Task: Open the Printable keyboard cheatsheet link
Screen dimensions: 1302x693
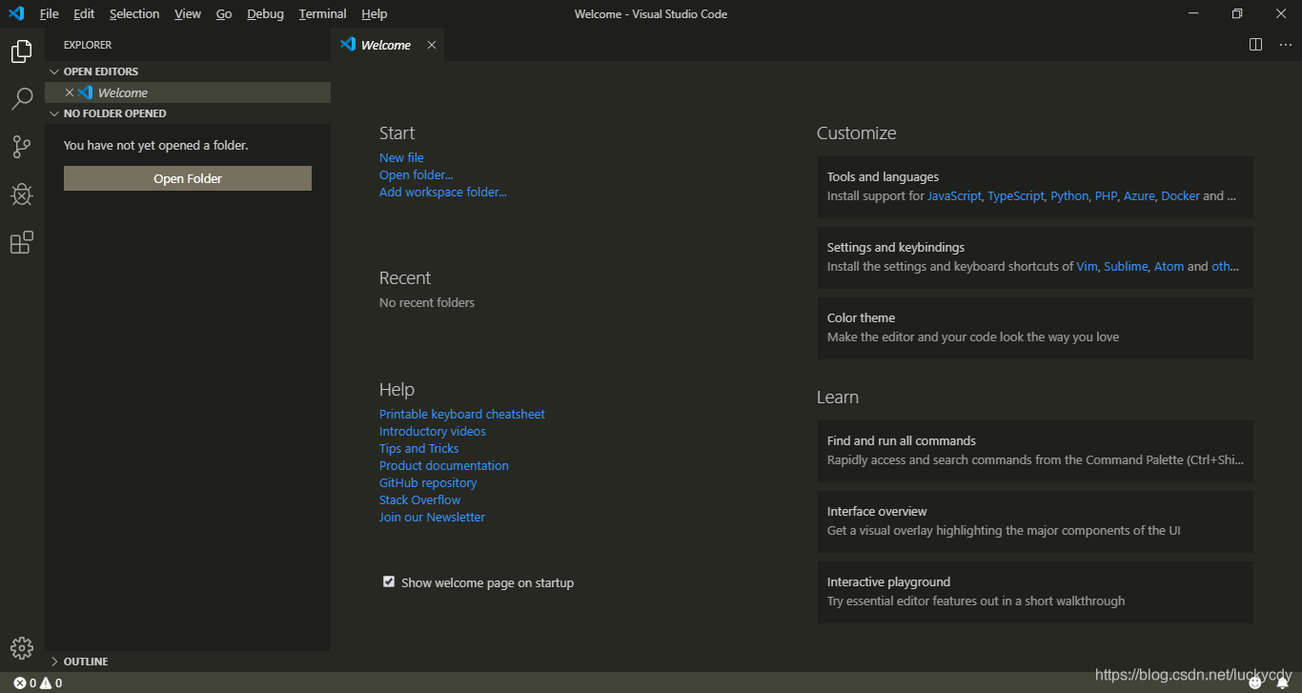Action: (462, 415)
